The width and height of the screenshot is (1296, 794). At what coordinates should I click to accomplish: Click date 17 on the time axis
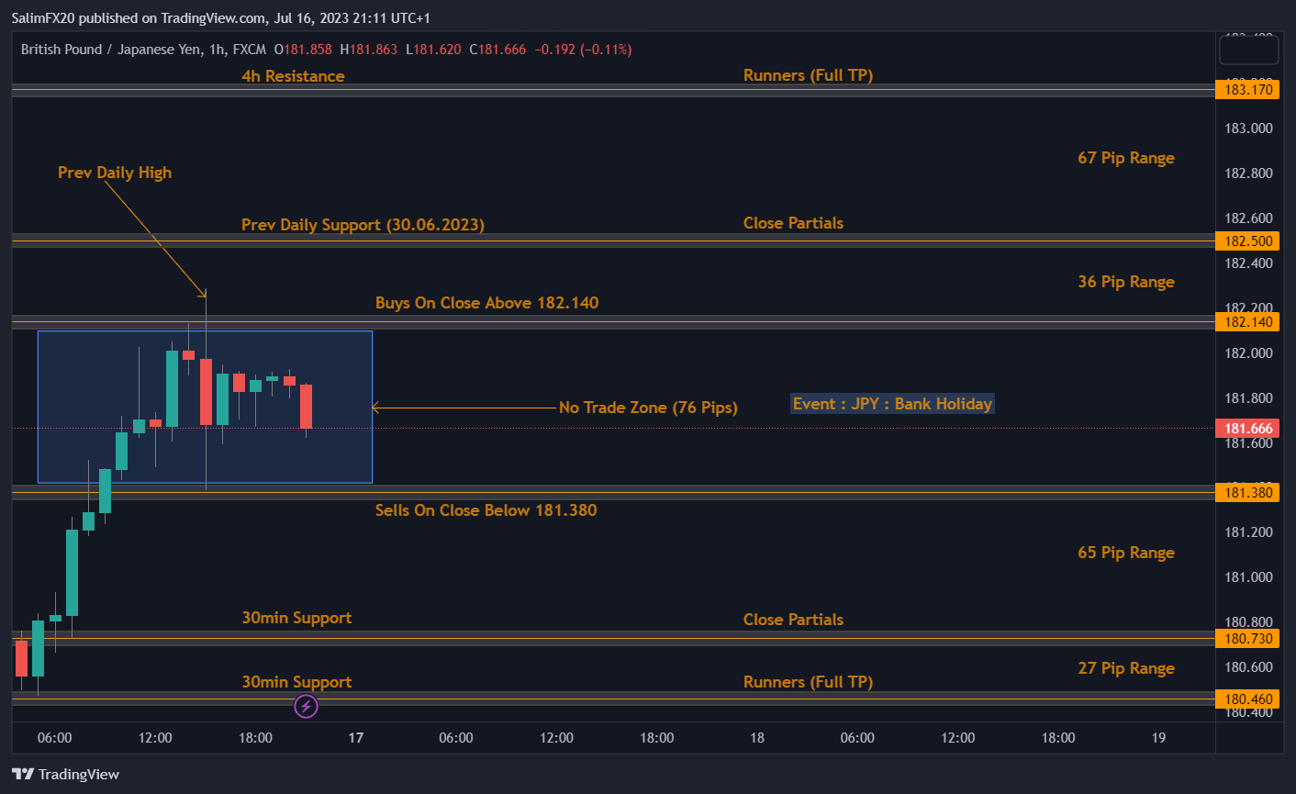[x=356, y=738]
